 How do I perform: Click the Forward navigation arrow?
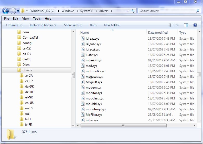[x=13, y=11]
